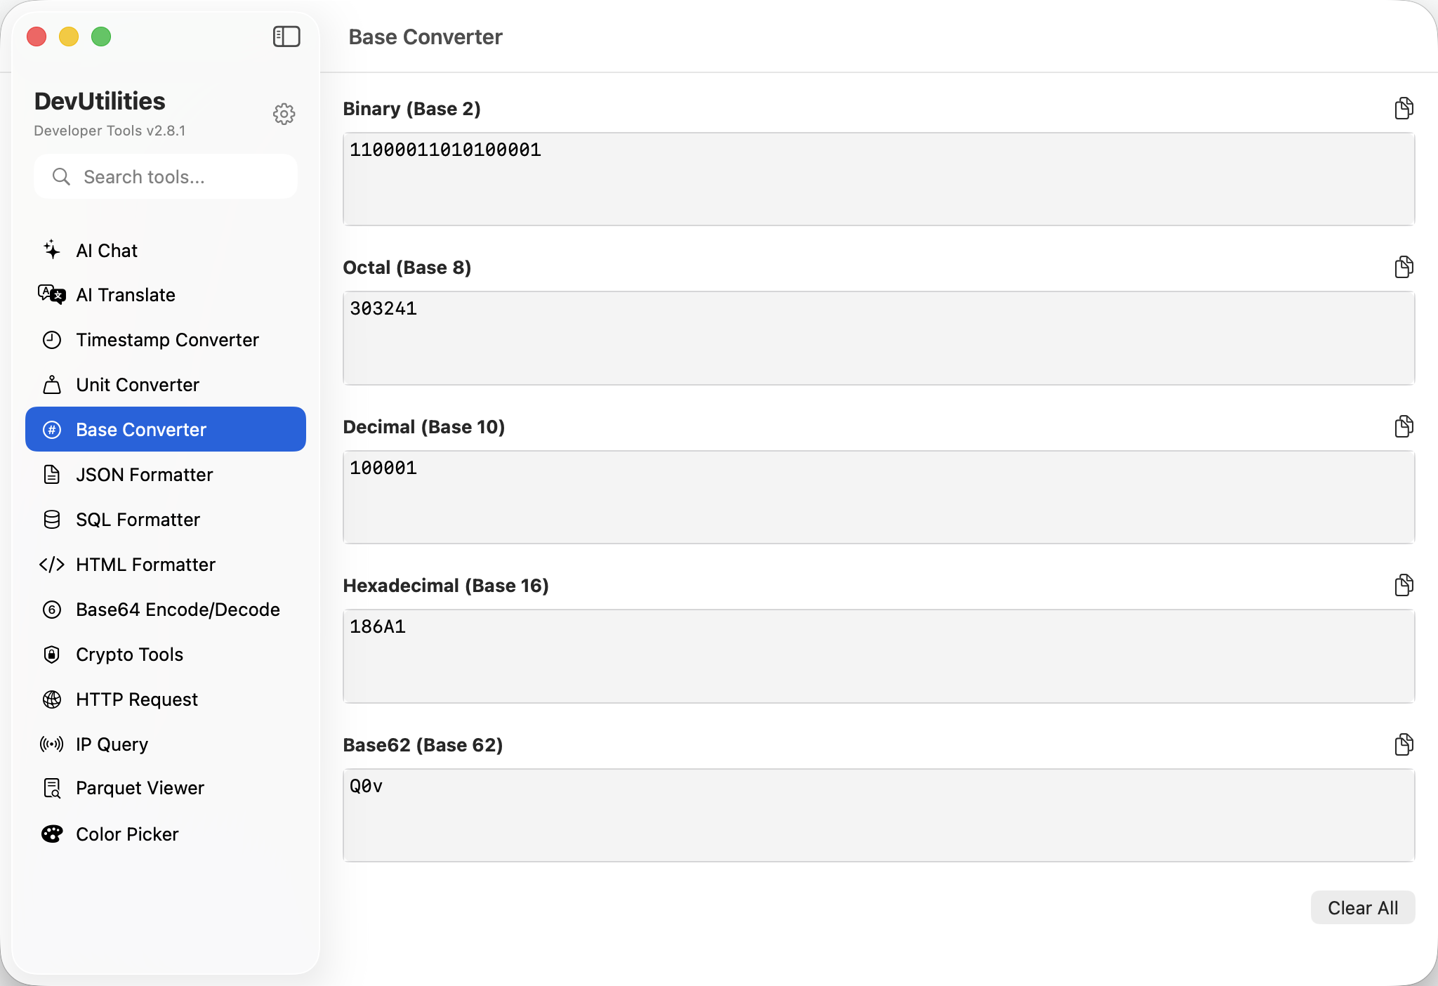
Task: Open the SQL Formatter tool
Action: [x=138, y=520]
